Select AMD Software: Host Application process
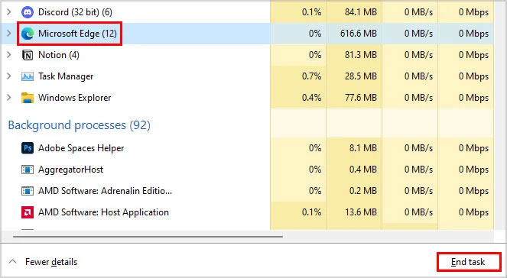Screen dimensions: 507x278 pos(103,212)
